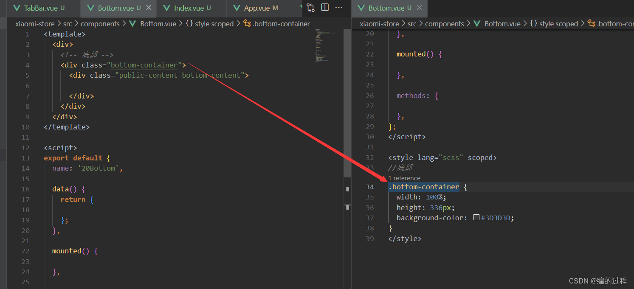Image resolution: width=634 pixels, height=289 pixels.
Task: Click the <template> tag on line 1
Action: [65, 34]
